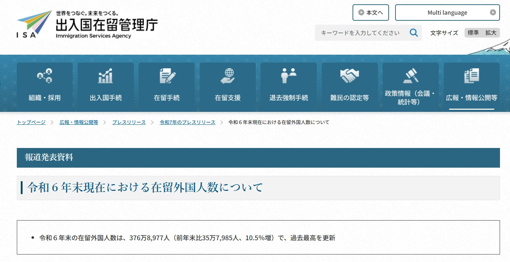Click the bar chart icon above 出入国手続
This screenshot has width=510, height=262.
pos(106,76)
